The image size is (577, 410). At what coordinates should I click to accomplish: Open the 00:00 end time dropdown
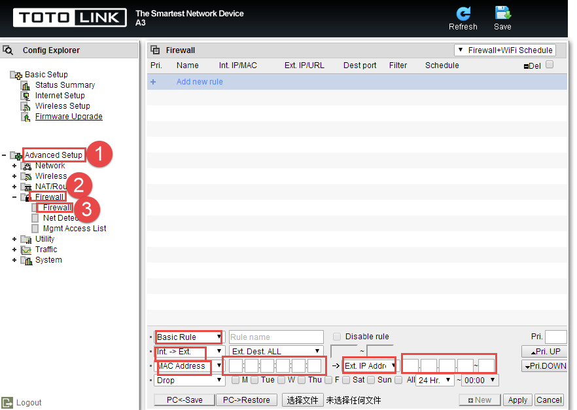point(480,380)
